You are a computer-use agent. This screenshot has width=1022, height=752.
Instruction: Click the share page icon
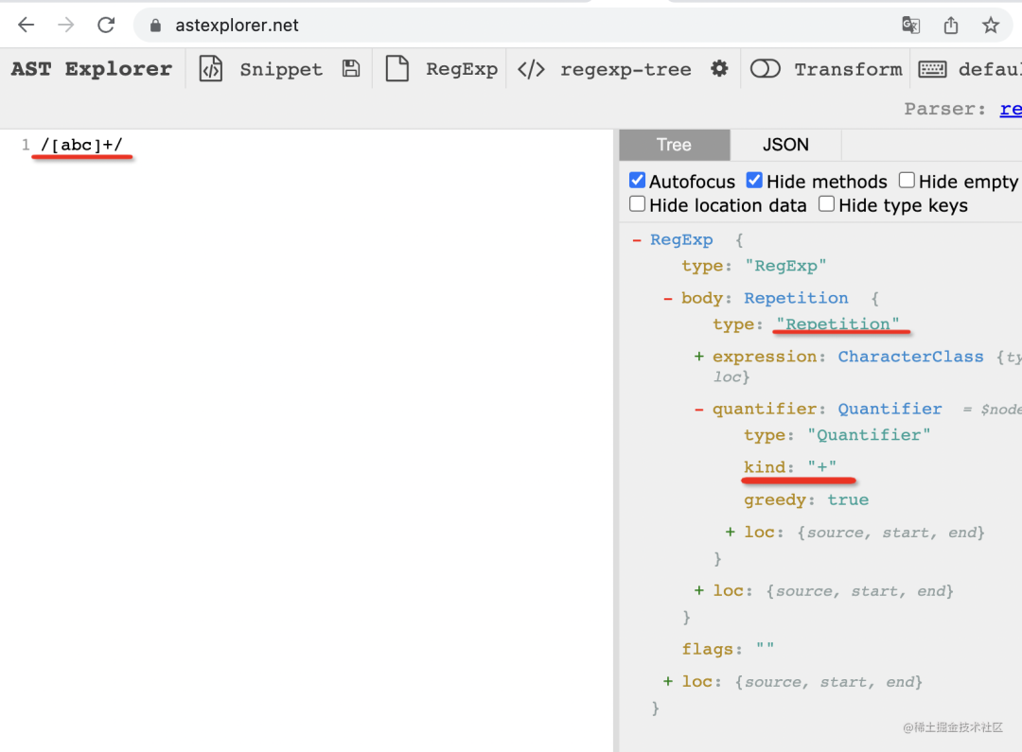pyautogui.click(x=951, y=26)
